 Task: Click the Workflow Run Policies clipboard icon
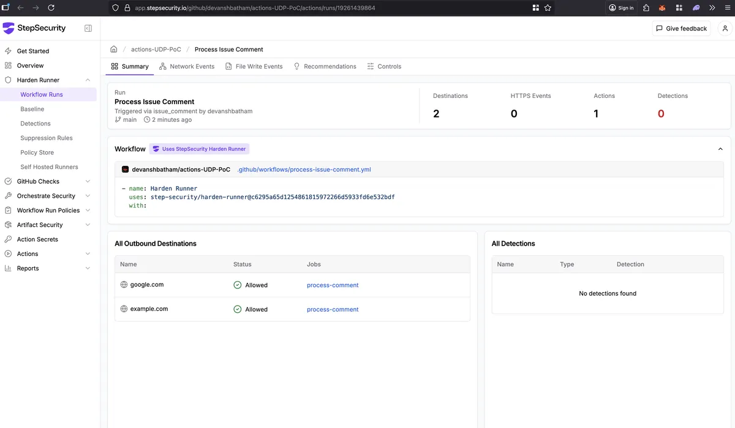8,210
